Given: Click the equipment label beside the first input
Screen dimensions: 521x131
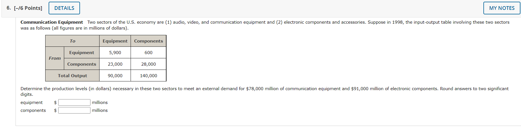Looking at the screenshot, I should (32, 102).
